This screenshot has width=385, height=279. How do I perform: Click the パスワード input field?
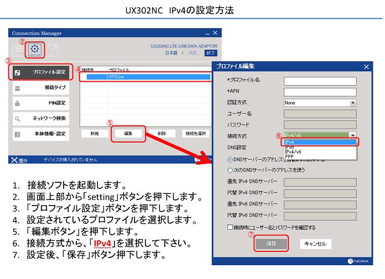tap(320, 125)
